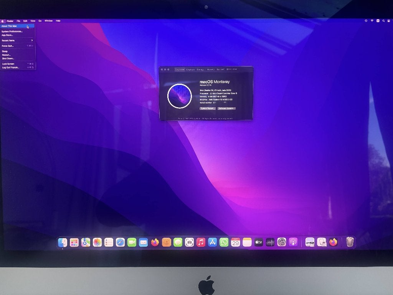
Task: Open App Store from the Dock
Action: coord(212,242)
